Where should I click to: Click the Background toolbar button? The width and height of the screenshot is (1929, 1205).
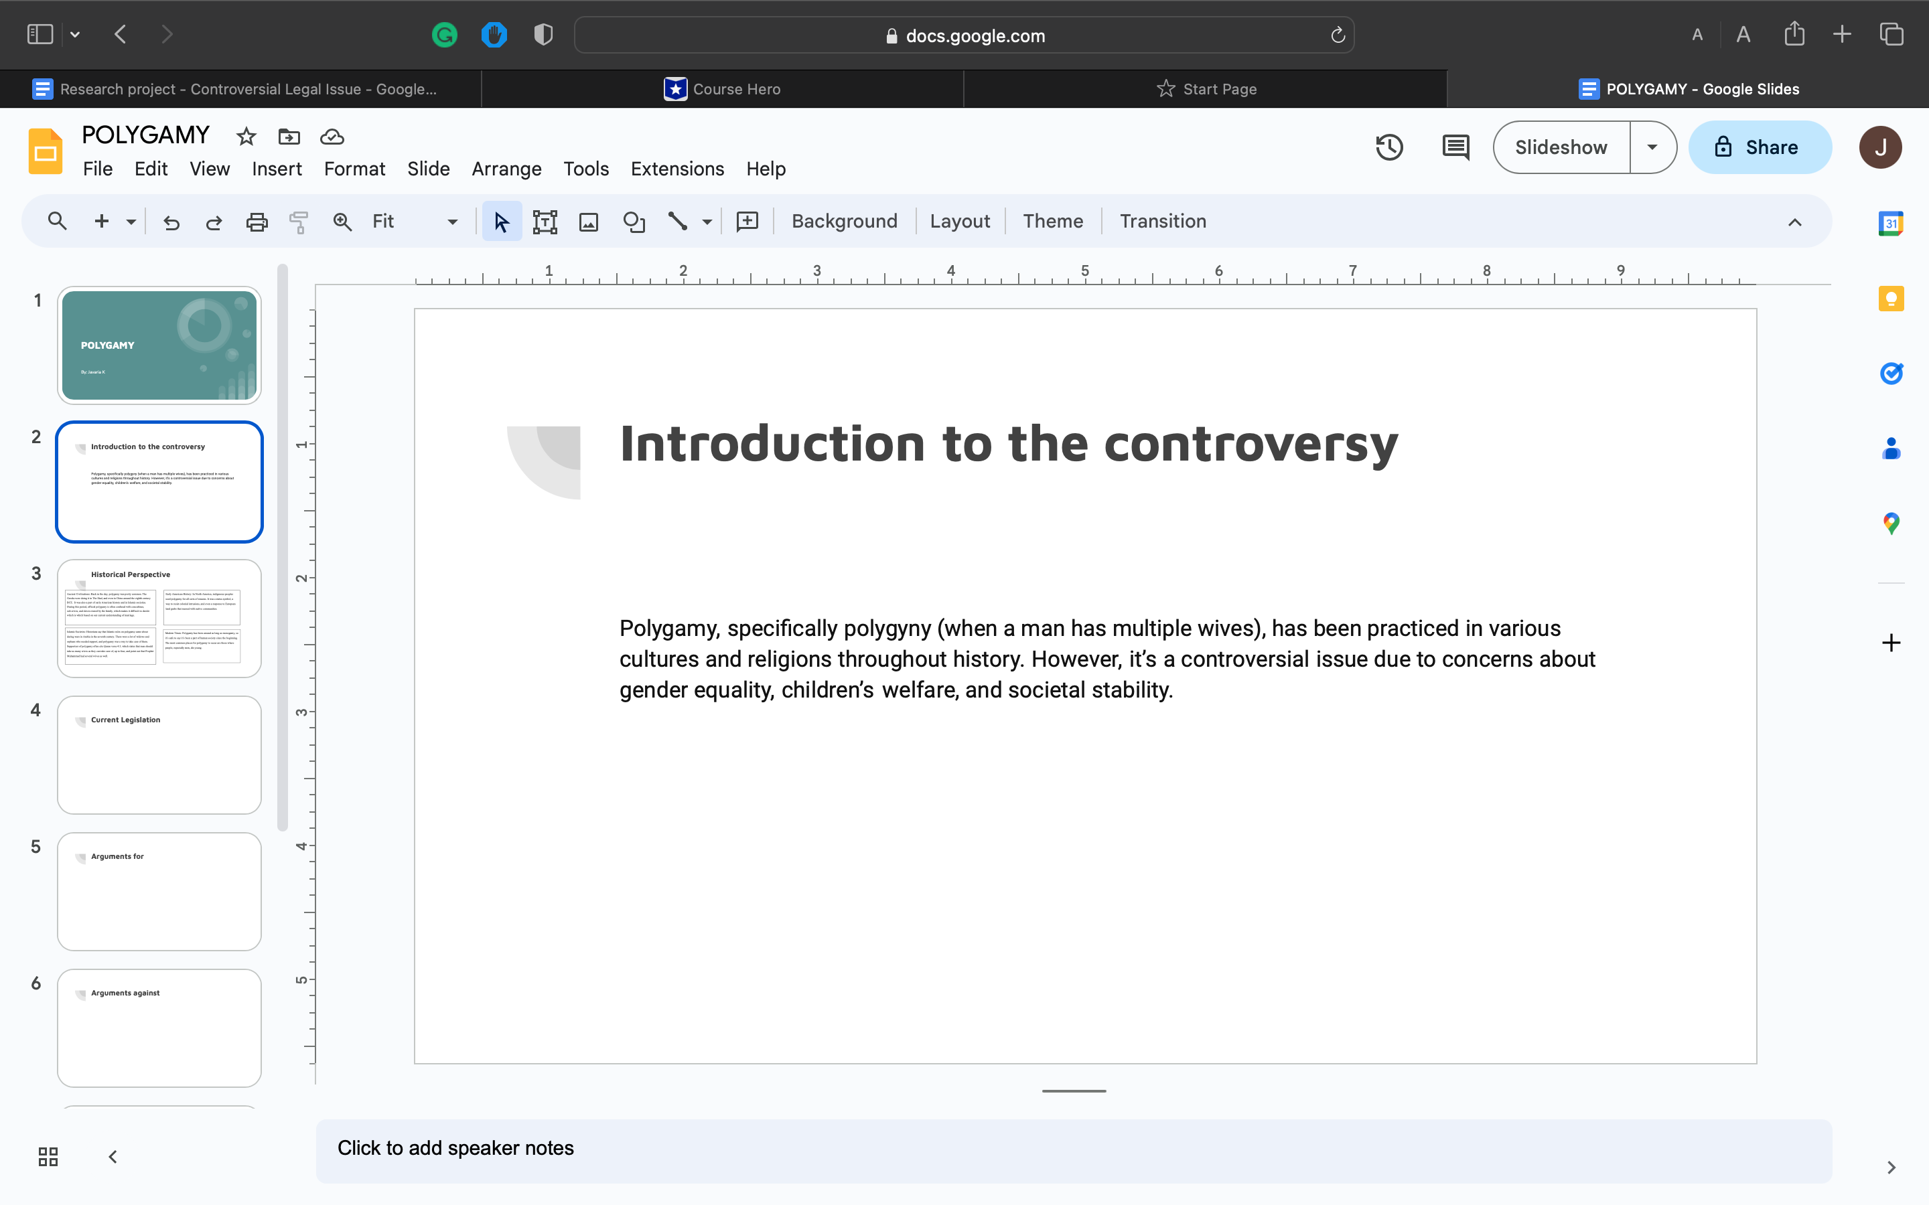844,222
